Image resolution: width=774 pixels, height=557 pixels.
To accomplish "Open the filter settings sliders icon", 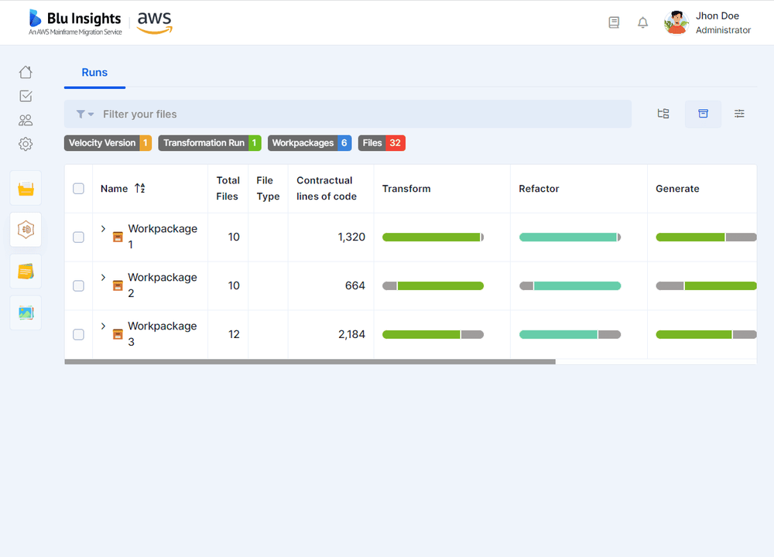I will coord(739,114).
